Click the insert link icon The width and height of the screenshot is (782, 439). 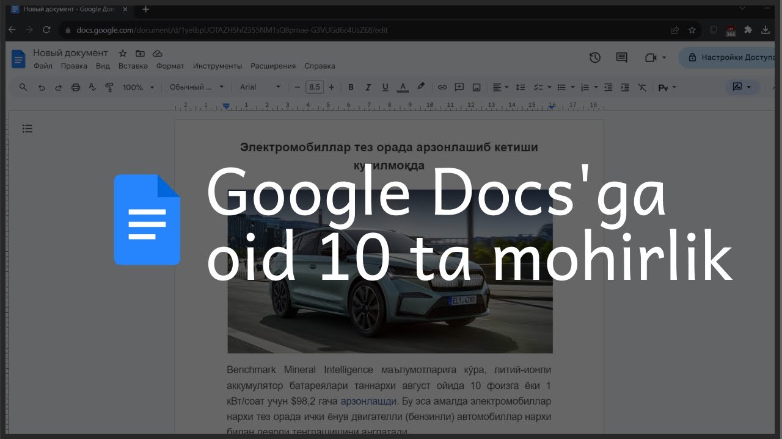click(x=442, y=87)
